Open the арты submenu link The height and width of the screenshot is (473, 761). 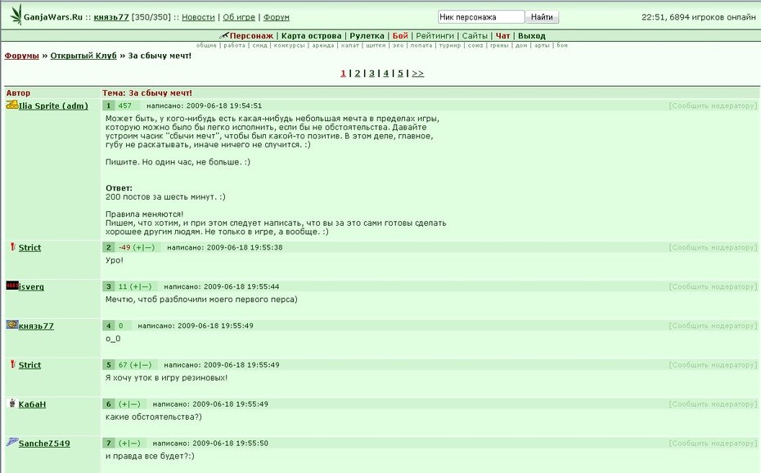(542, 45)
